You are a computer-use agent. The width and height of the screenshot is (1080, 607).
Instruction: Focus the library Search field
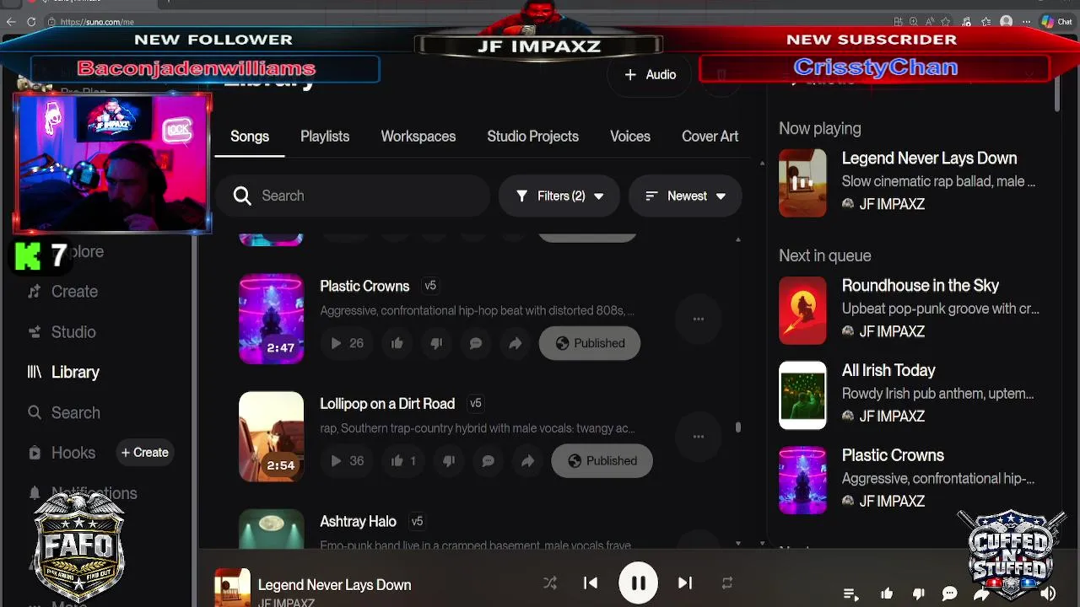353,196
